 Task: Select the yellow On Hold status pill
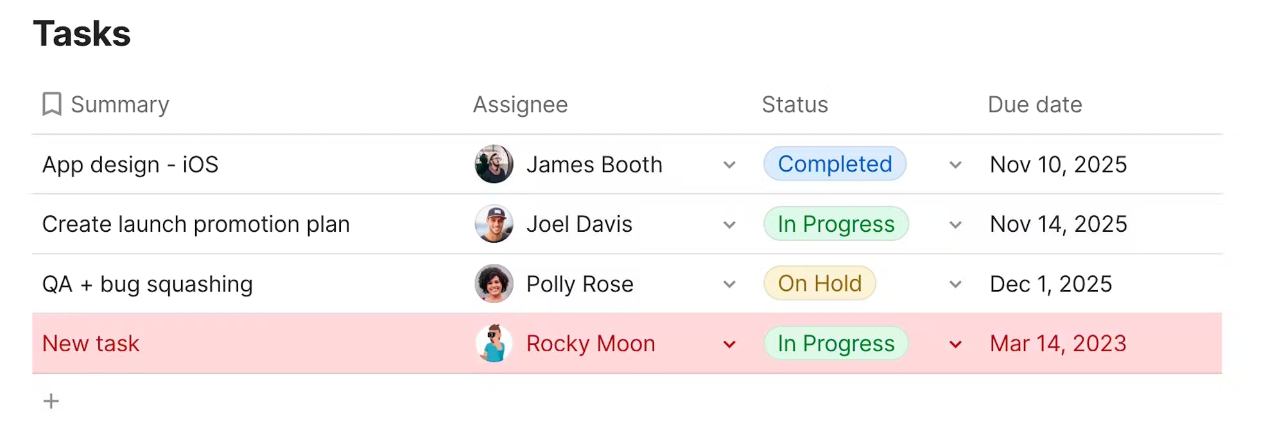point(820,283)
